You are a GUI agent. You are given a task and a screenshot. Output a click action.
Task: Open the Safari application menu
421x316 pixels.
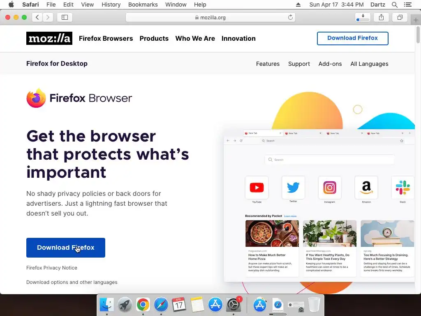click(x=30, y=5)
